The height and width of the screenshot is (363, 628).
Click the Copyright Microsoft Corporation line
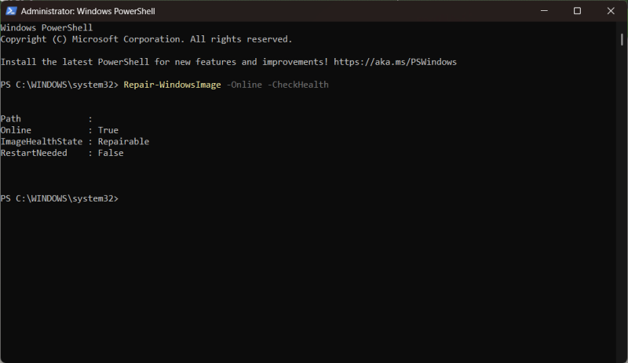[146, 39]
